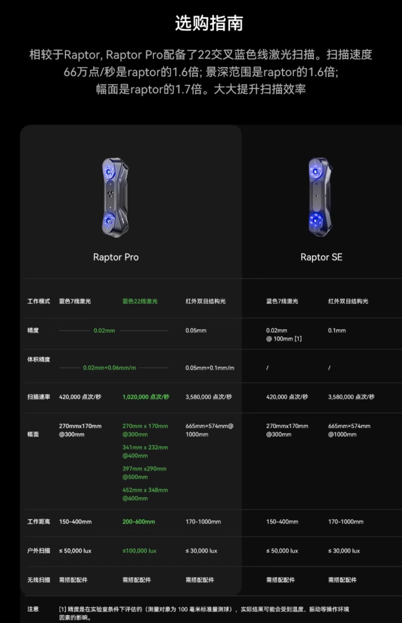This screenshot has height=623, width=402.
Task: Click the green 452mm x 348mm @600mm entry
Action: [145, 494]
